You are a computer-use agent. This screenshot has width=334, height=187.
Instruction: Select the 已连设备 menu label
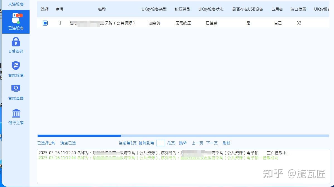(x=16, y=28)
